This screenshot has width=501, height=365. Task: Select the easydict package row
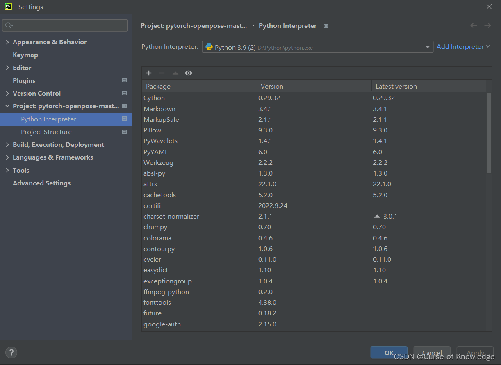pyautogui.click(x=314, y=270)
